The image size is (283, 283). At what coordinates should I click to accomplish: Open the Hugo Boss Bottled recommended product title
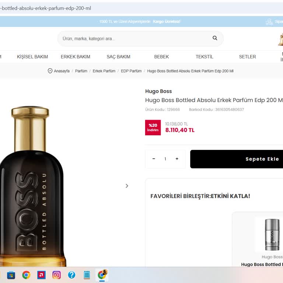pos(262,264)
